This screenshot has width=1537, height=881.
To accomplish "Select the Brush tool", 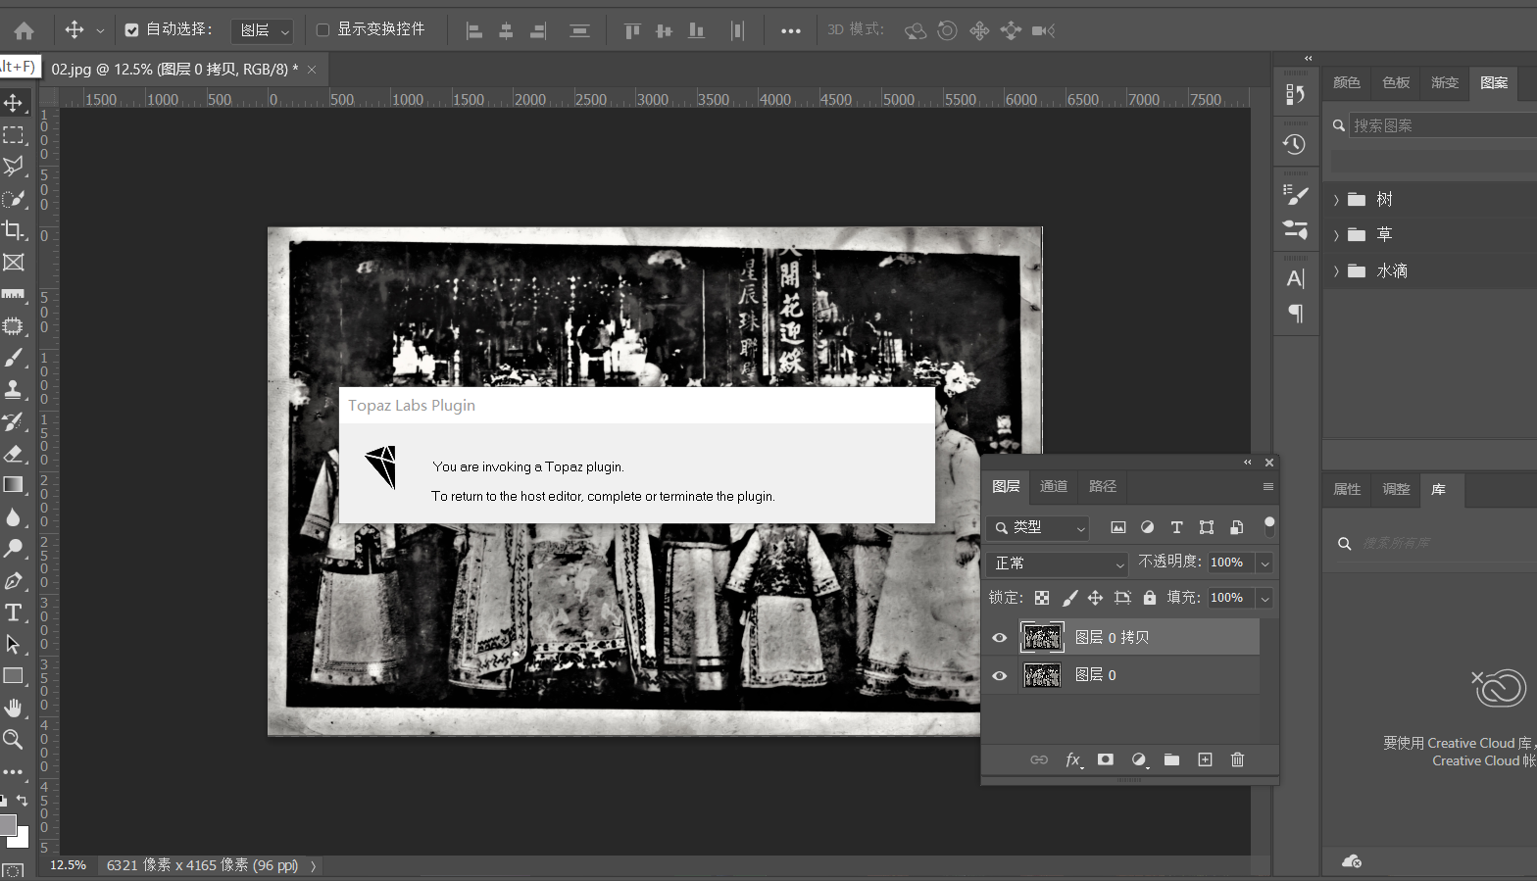I will pyautogui.click(x=14, y=358).
